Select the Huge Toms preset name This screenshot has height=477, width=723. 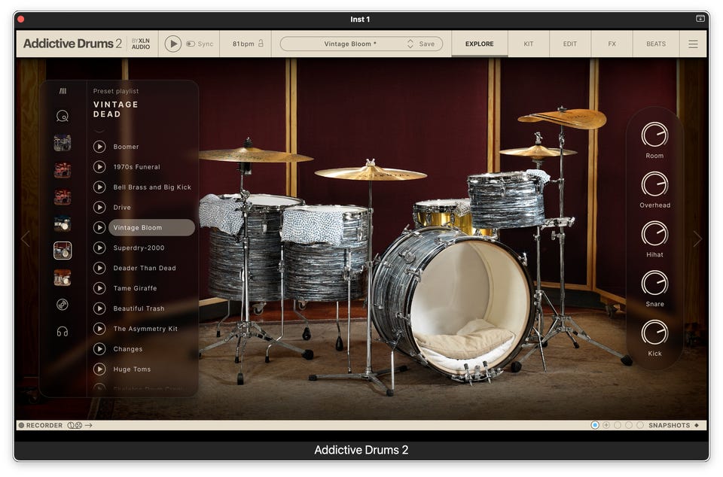(x=132, y=369)
